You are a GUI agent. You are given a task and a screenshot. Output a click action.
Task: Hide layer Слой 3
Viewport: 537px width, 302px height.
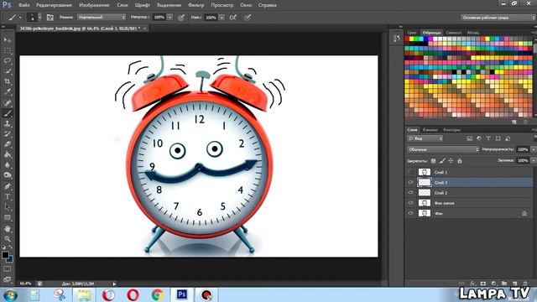[x=410, y=183]
